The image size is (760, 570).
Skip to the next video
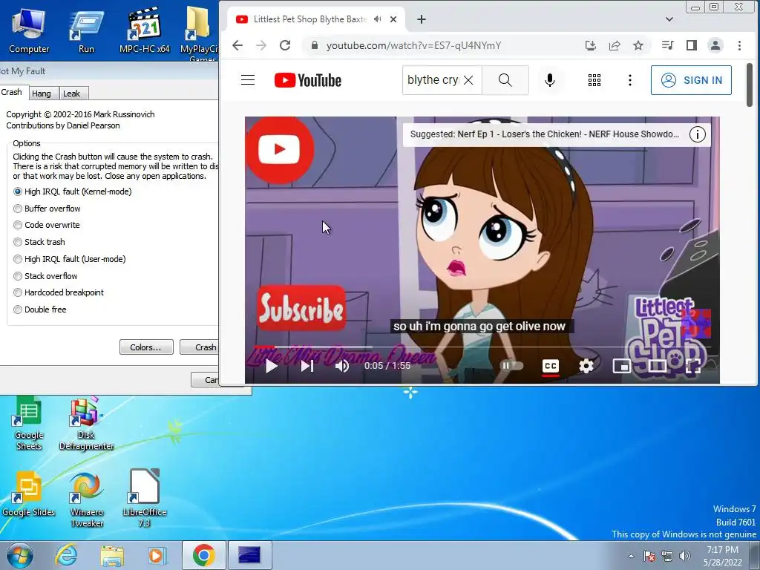(307, 366)
